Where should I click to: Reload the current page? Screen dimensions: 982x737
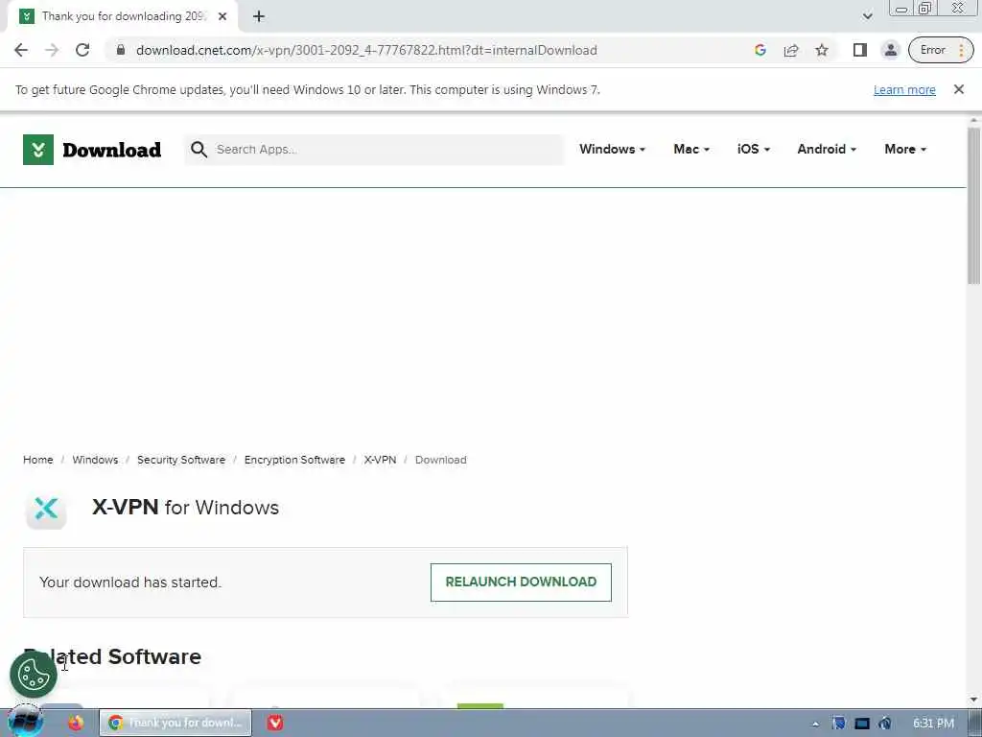pyautogui.click(x=82, y=50)
